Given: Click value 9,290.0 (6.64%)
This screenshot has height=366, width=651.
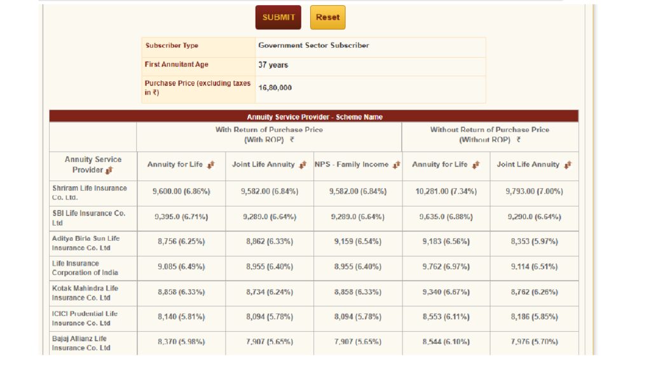Looking at the screenshot, I should coord(534,217).
